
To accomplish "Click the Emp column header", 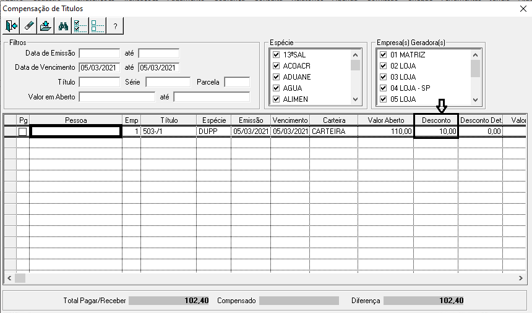I will click(131, 120).
